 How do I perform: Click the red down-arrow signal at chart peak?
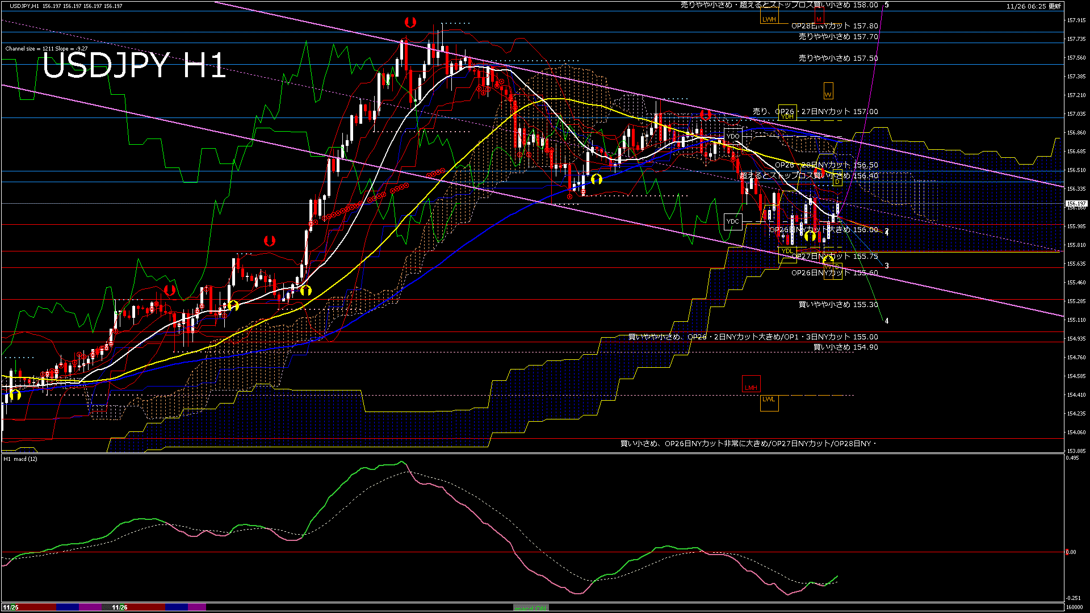410,23
